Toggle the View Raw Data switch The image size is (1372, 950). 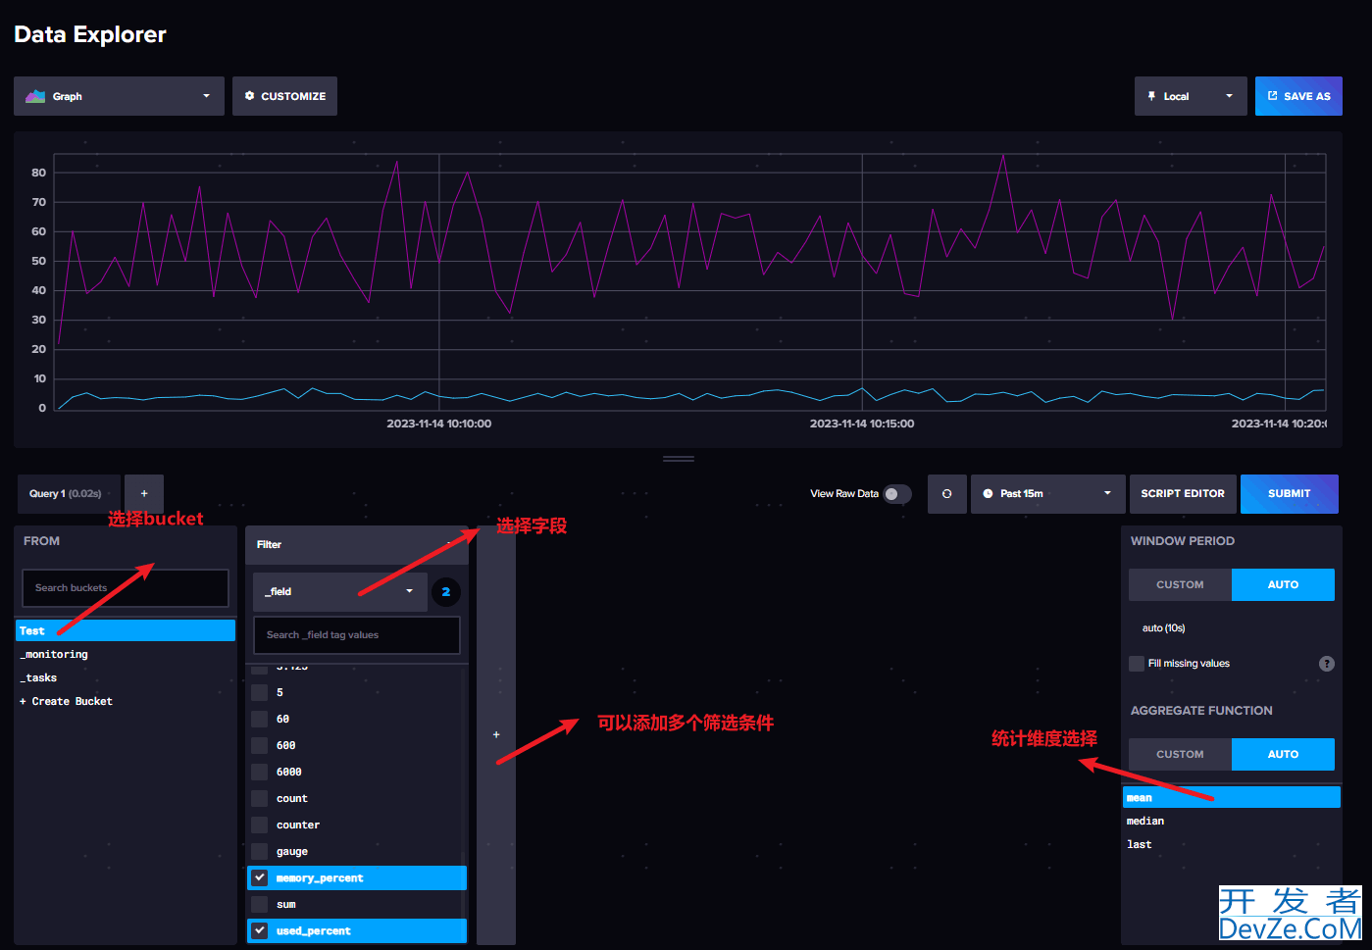point(896,494)
